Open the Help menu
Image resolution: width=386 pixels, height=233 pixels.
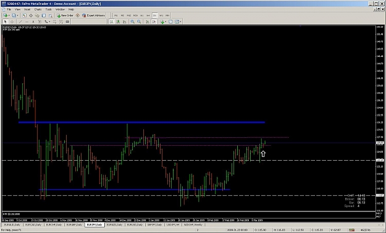(x=71, y=9)
